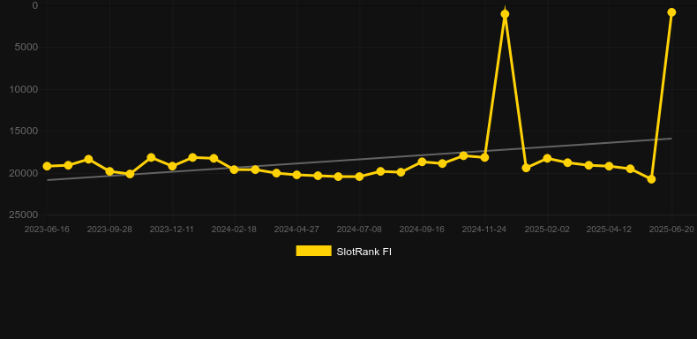Image resolution: width=697 pixels, height=339 pixels.
Task: Click the x-axis label 2024-02-18
Action: (235, 230)
